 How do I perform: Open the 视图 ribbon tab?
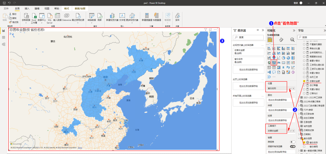[x=47, y=8]
